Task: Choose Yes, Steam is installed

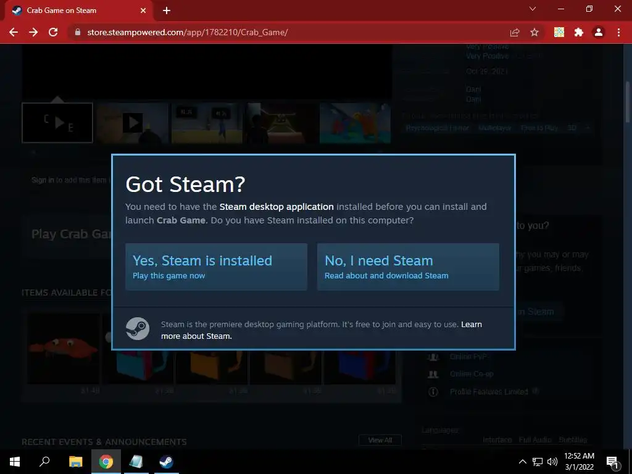Action: click(216, 267)
